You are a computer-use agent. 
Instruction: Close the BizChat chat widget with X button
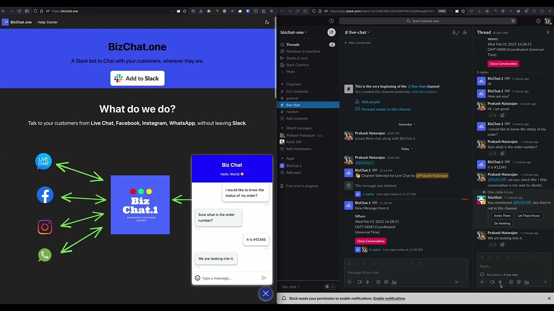click(x=266, y=294)
